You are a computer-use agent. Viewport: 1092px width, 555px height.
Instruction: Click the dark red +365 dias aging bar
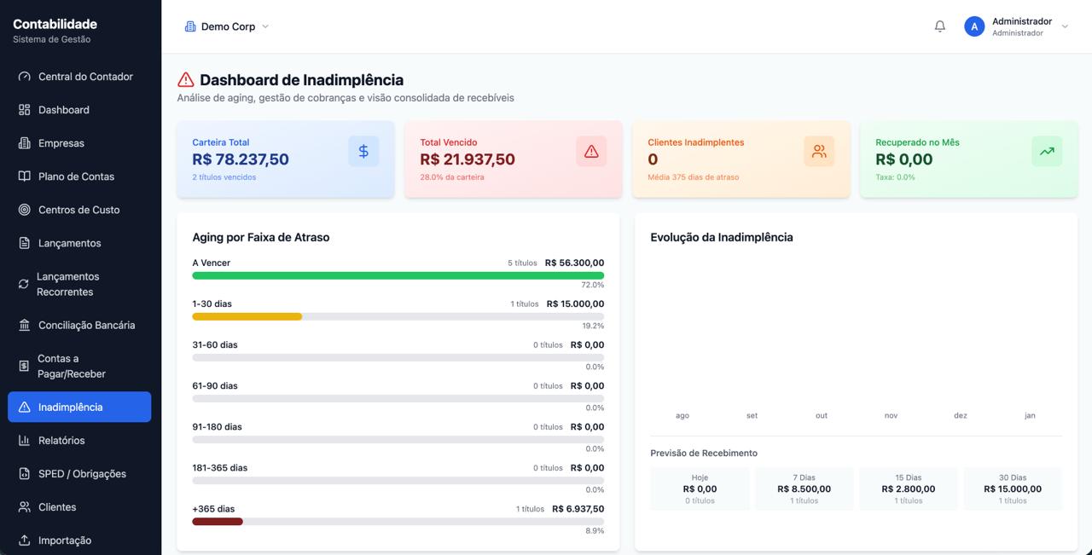click(218, 522)
